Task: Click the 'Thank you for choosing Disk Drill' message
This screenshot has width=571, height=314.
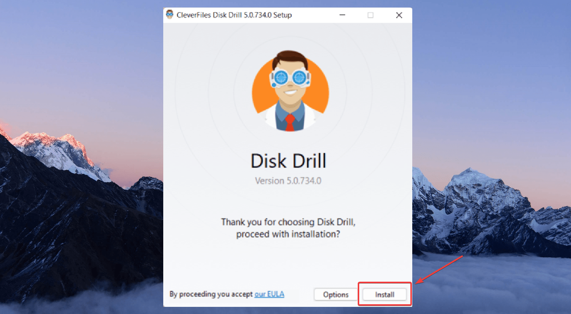Action: pos(288,228)
